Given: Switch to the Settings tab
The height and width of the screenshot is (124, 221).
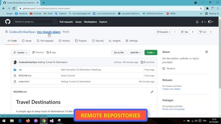Looking at the screenshot, I should click(132, 41).
